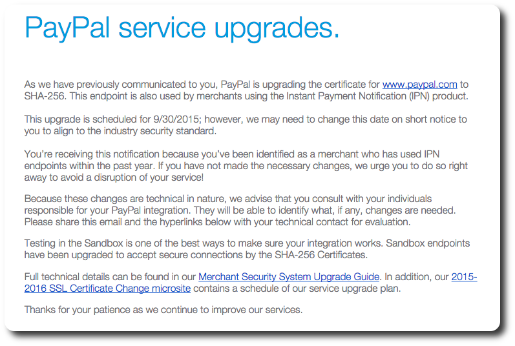
Task: Open the Merchant Security System Upgrade Guide link
Action: coord(289,277)
